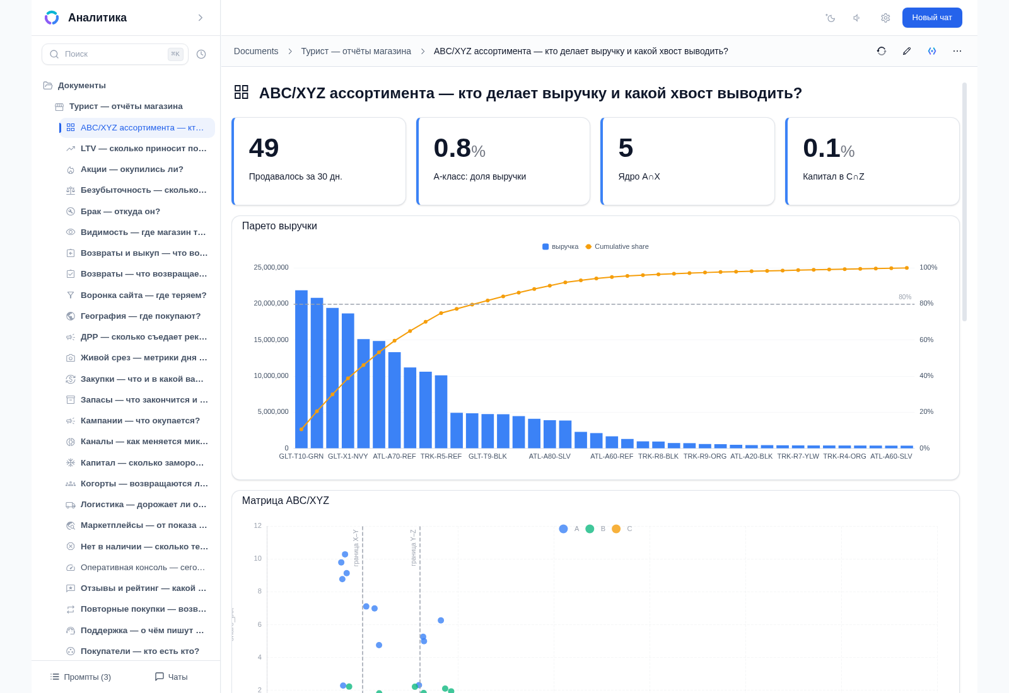This screenshot has height=693, width=1009.
Task: Open the code view brackets icon
Action: [x=932, y=51]
